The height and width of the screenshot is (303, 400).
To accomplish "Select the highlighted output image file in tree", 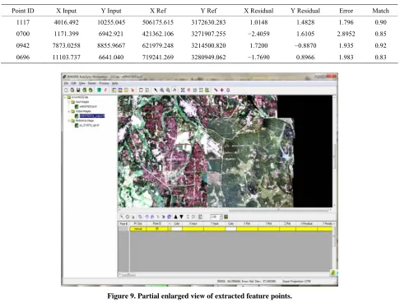I will (92, 116).
